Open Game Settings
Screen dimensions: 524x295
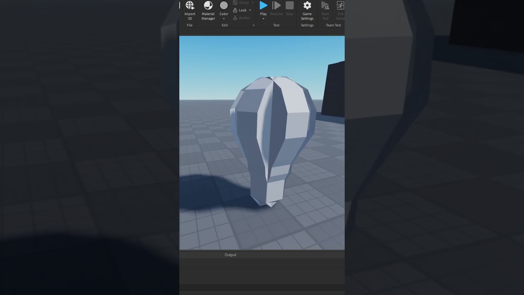[307, 11]
